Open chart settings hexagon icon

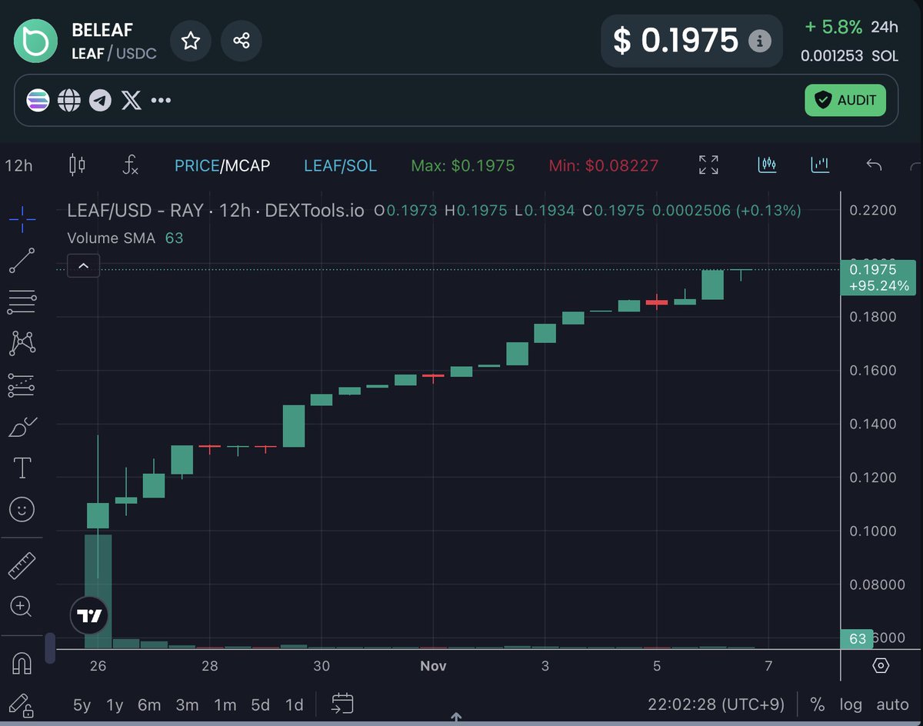[x=881, y=665]
